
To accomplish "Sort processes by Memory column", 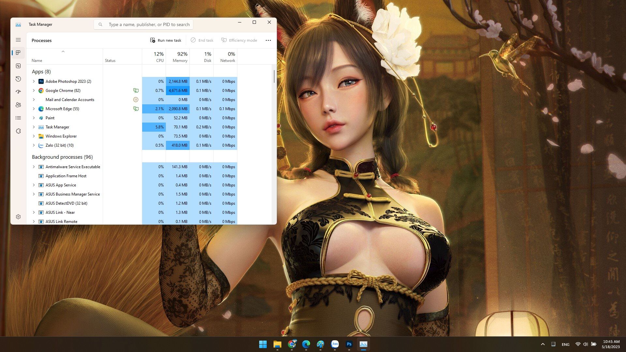I will pyautogui.click(x=178, y=57).
